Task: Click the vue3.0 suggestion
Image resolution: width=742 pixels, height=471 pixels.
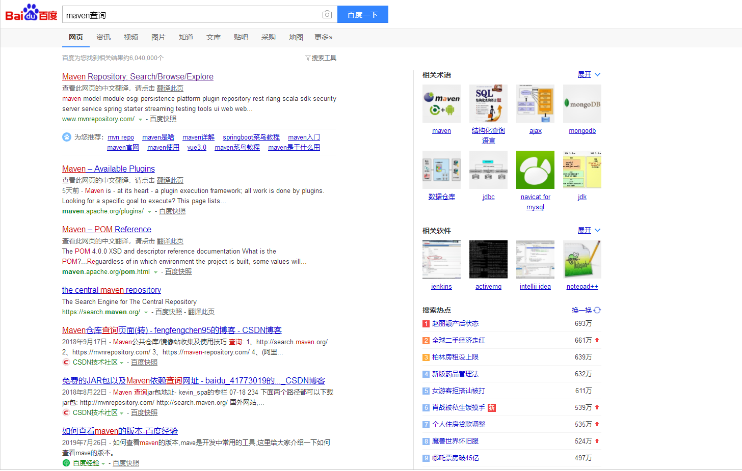Action: click(x=197, y=148)
